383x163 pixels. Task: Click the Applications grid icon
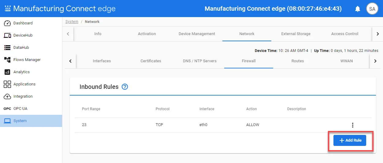click(7, 84)
